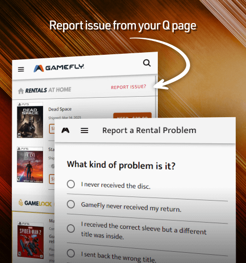246x263 pixels.
Task: Click the GAMELOCK section heading
Action: [38, 203]
